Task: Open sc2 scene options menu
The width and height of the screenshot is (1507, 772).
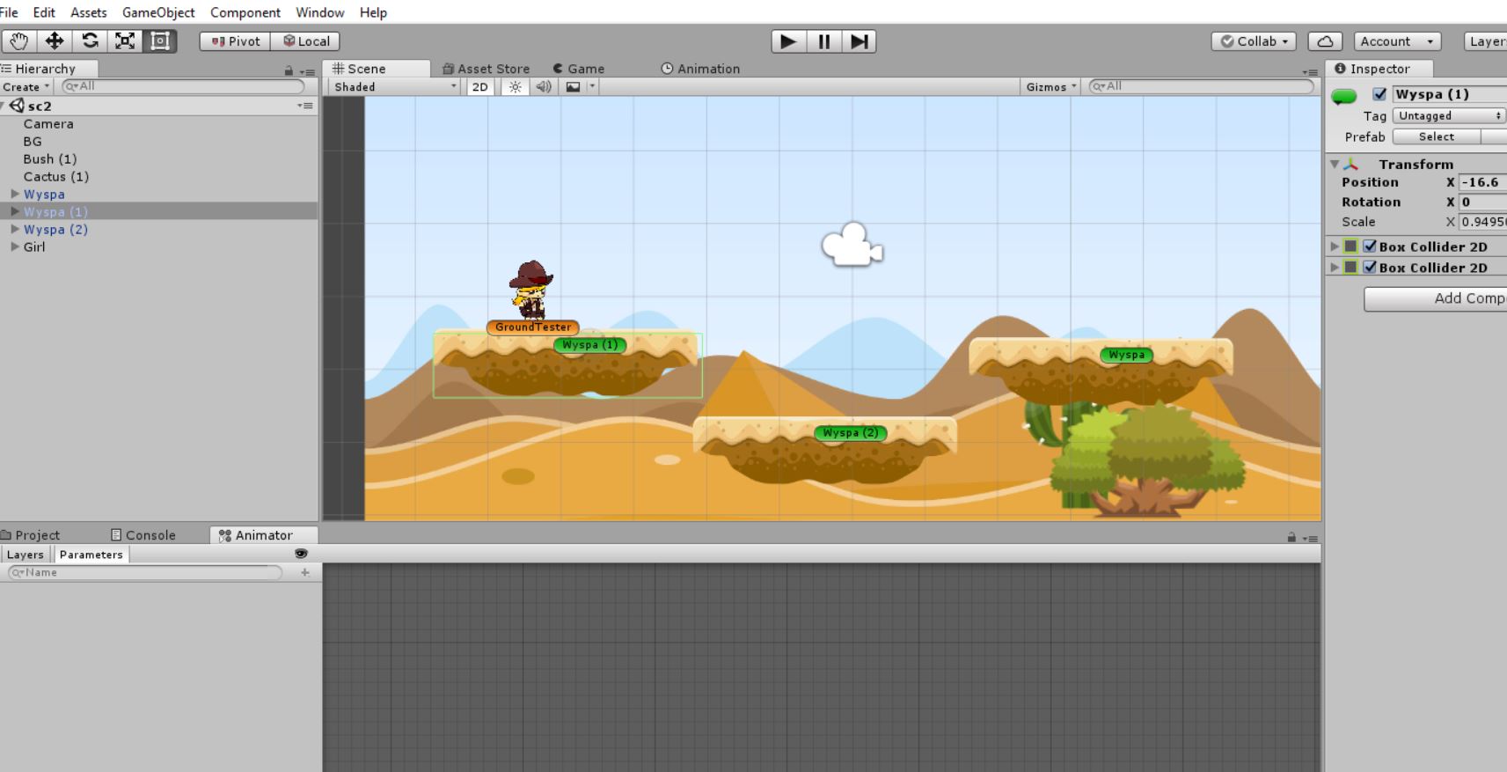Action: (x=305, y=106)
